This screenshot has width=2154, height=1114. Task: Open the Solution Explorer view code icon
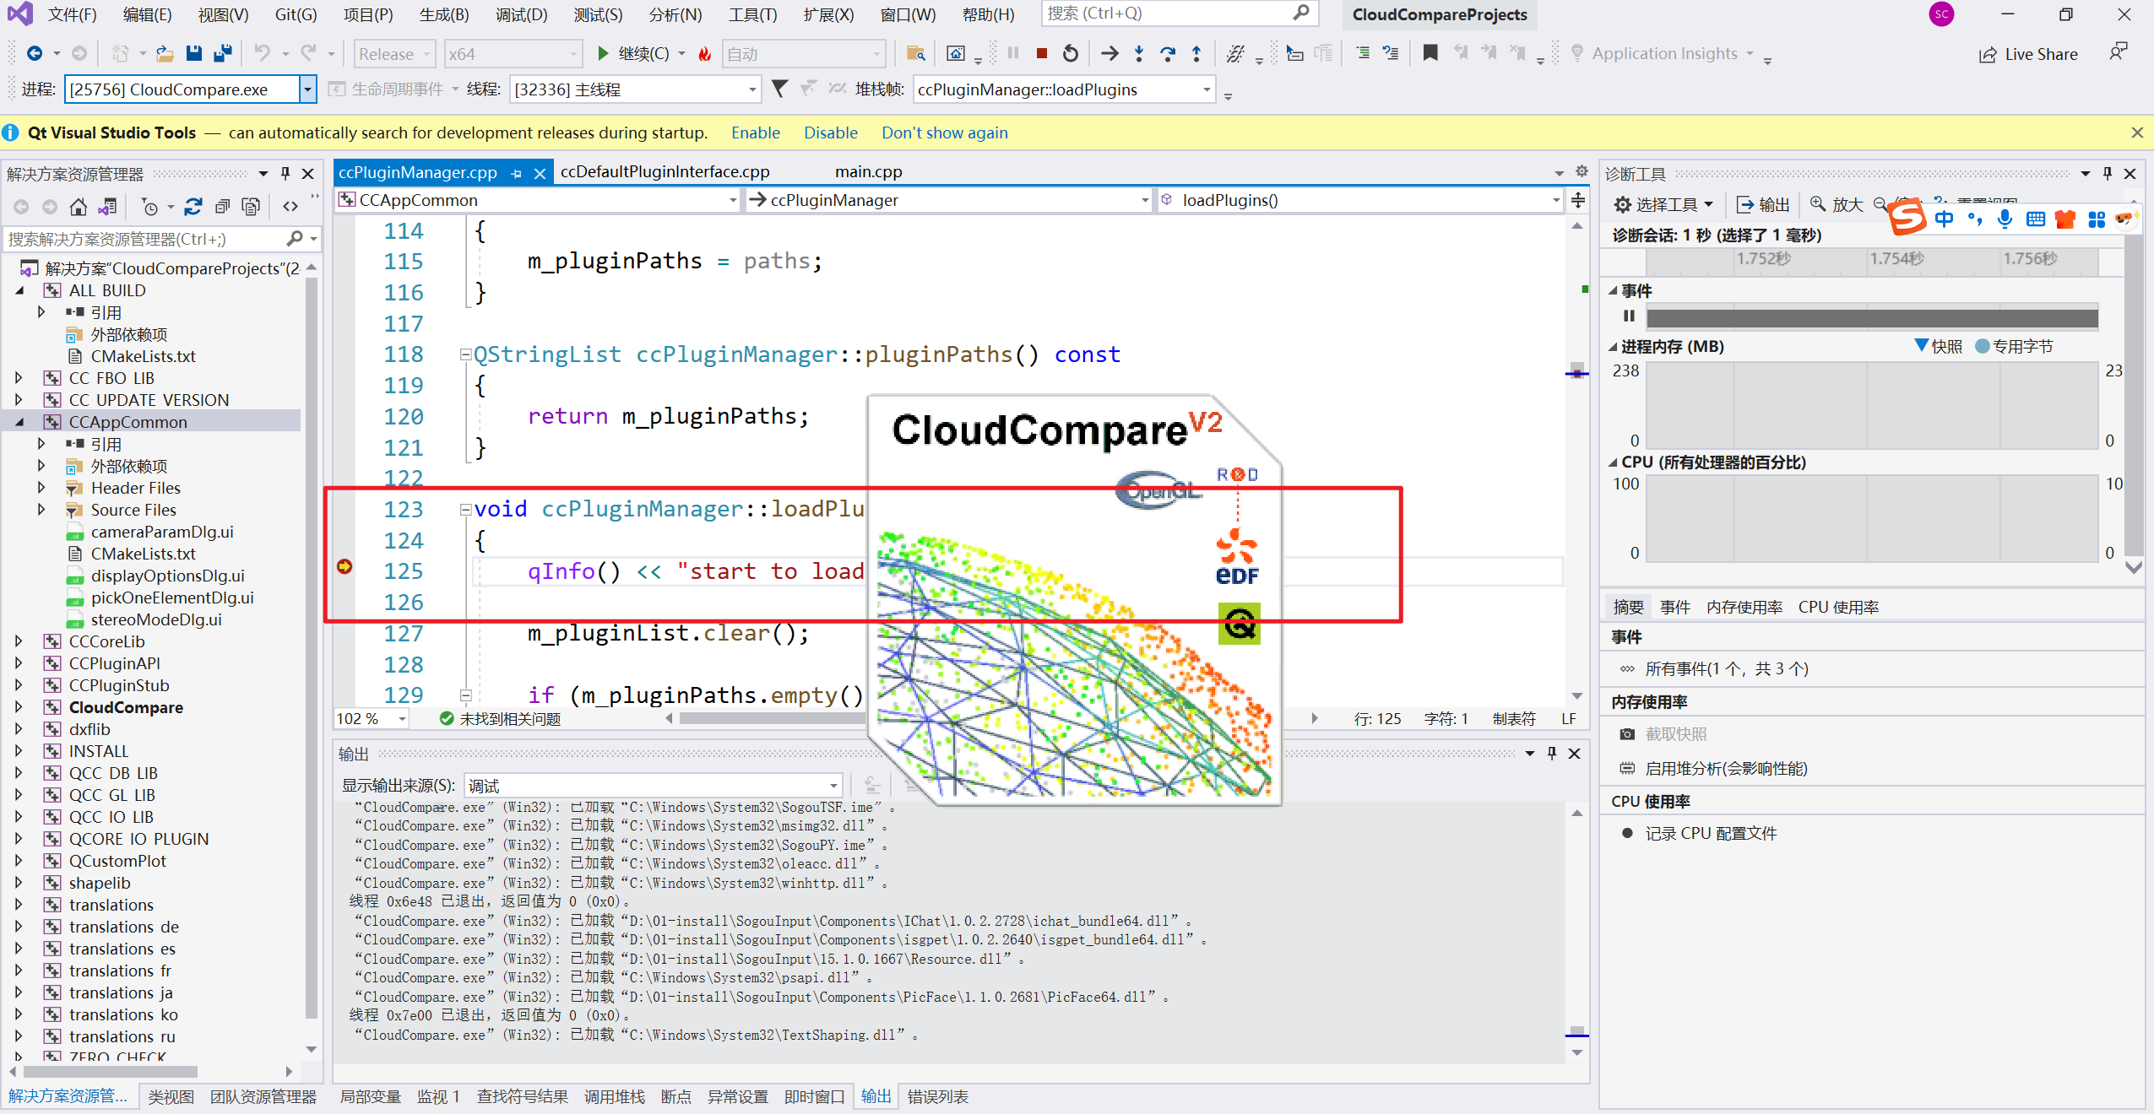point(290,206)
